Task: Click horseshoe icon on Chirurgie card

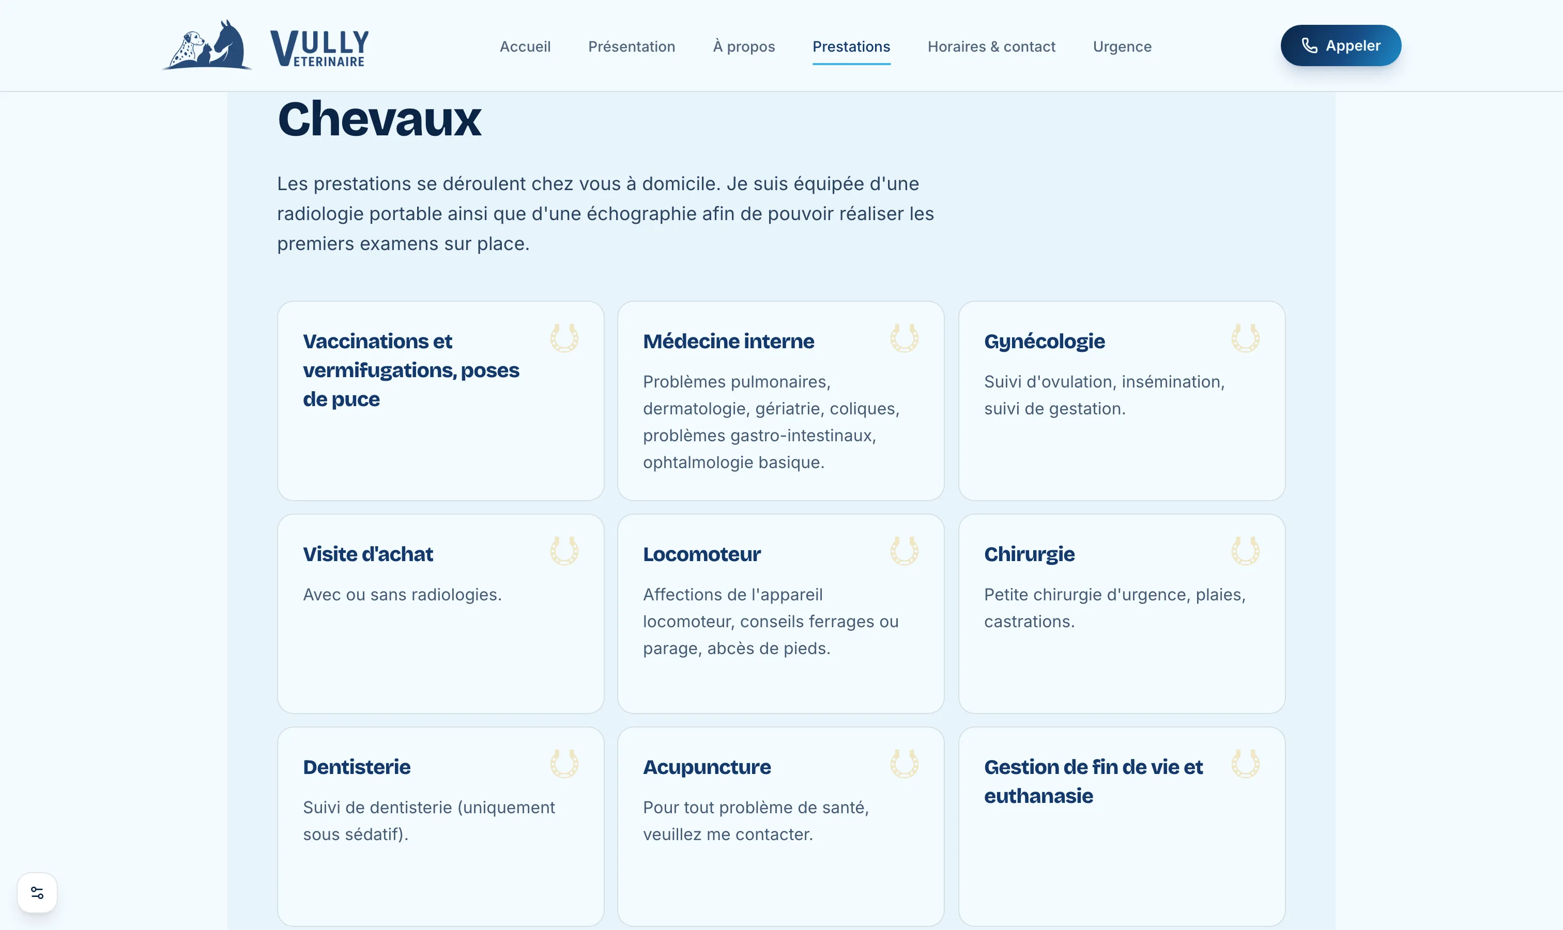Action: point(1245,551)
